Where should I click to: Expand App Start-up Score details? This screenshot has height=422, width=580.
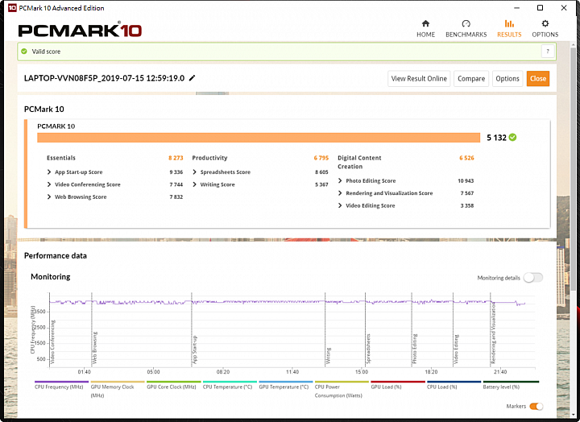click(x=49, y=172)
